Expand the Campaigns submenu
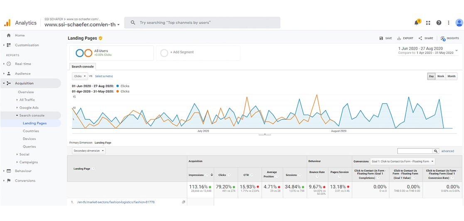Viewport: 464px width, 221px height. pyautogui.click(x=17, y=162)
